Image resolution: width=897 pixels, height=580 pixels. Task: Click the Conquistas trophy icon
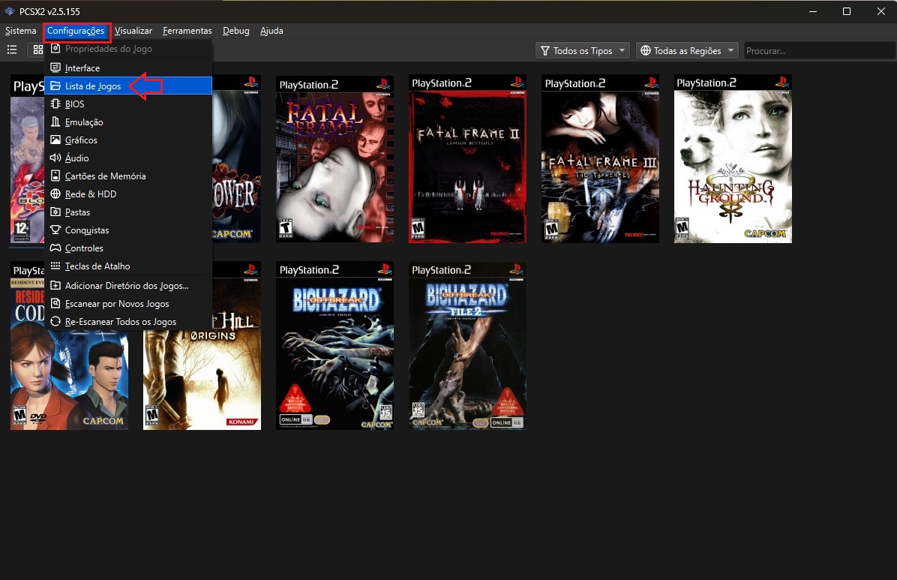[x=55, y=230]
